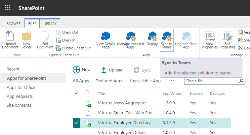This screenshot has height=135, width=250.
Task: Click the SharePoint title link
Action: [x=31, y=8]
